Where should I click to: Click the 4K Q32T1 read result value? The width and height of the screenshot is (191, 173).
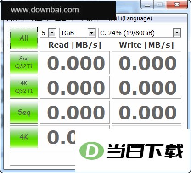75,87
